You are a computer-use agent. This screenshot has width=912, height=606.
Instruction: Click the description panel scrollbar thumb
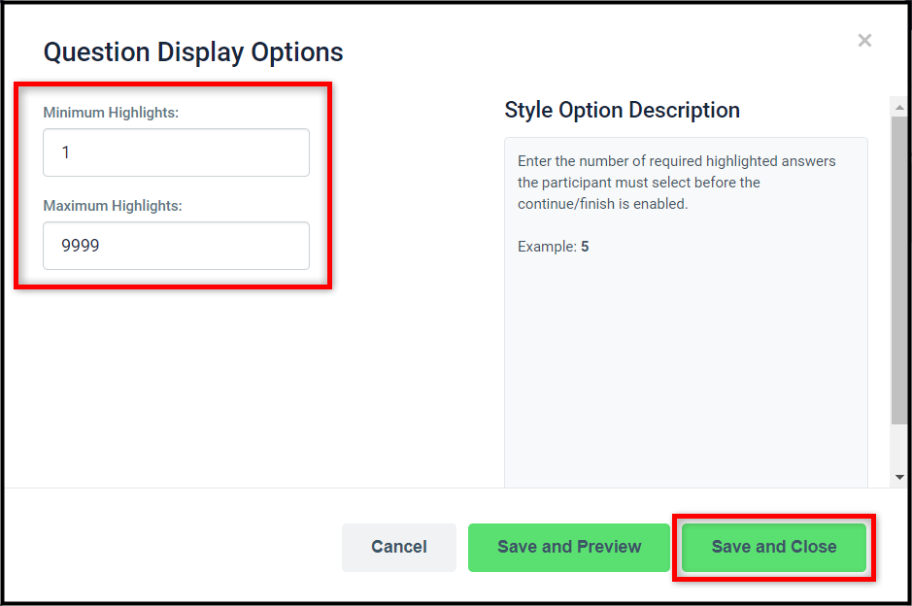[899, 270]
